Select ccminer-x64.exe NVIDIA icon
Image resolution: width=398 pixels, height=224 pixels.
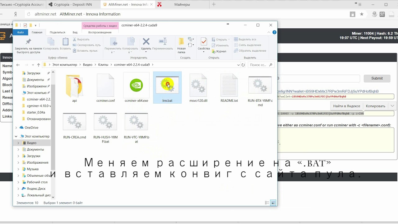click(136, 85)
